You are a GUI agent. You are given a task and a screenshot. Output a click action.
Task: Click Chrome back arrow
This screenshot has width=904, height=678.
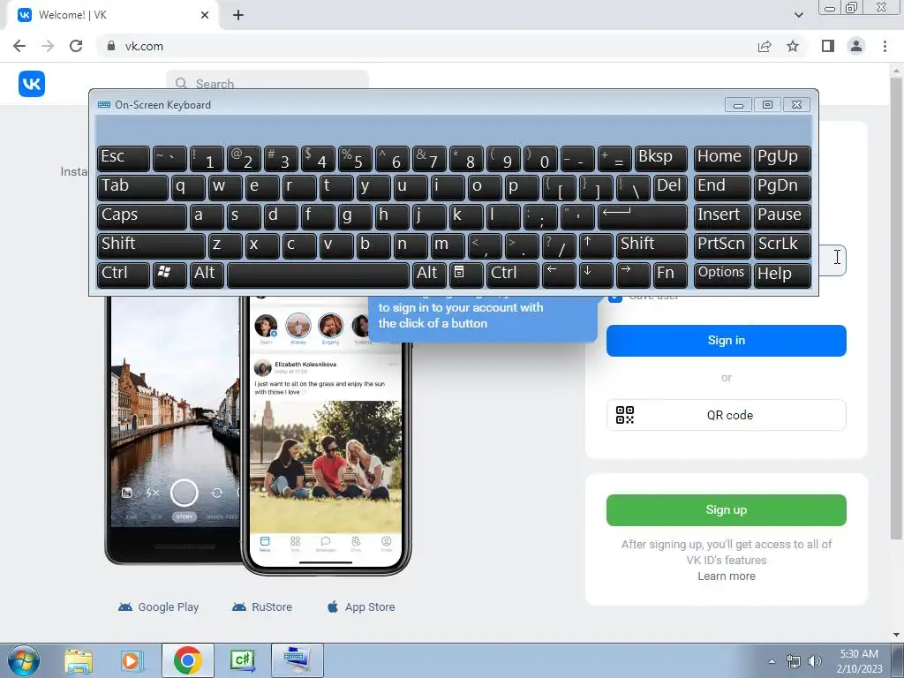coord(19,46)
